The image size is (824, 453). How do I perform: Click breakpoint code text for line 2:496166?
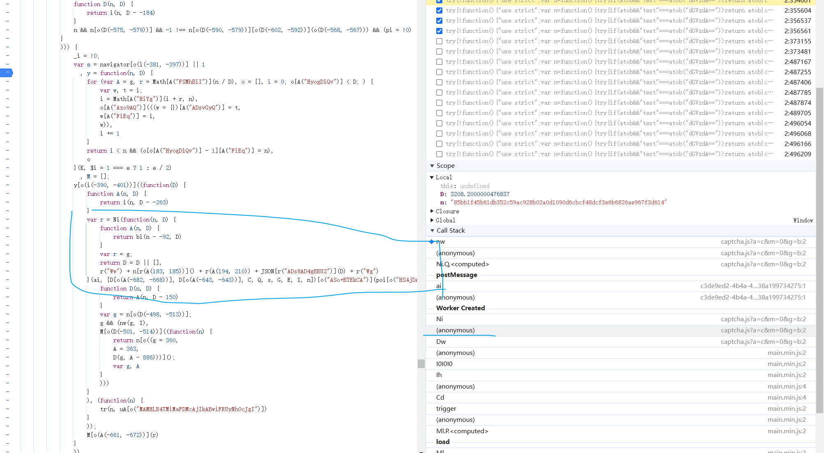(x=609, y=144)
